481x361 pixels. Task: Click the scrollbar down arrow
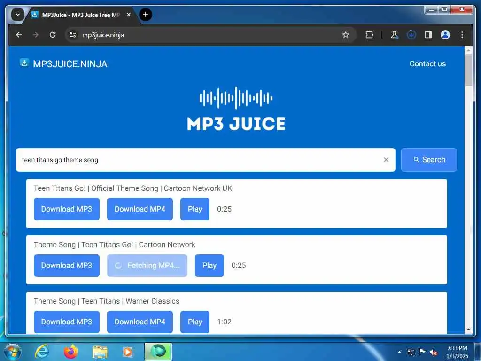pos(468,330)
